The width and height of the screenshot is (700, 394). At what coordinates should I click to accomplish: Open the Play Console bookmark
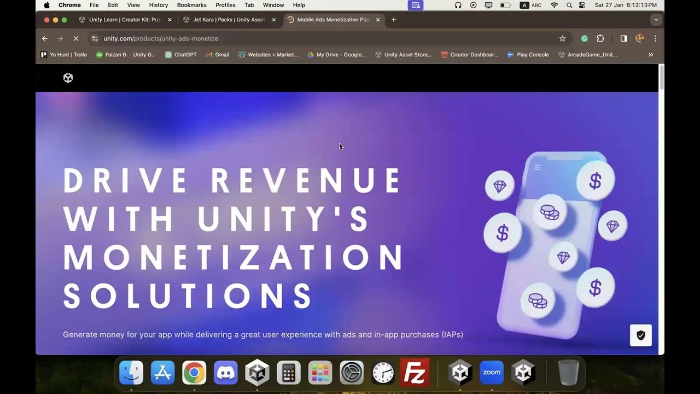(x=528, y=55)
